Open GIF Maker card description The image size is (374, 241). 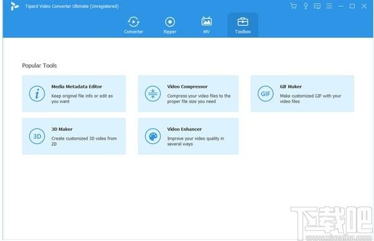(x=310, y=99)
